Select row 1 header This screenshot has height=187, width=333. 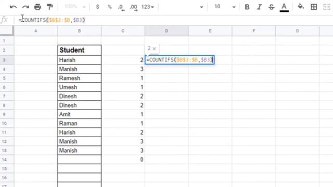coord(7,41)
